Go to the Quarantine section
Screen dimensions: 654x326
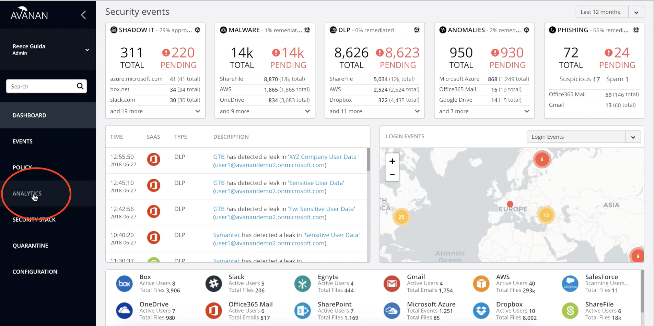tap(30, 245)
